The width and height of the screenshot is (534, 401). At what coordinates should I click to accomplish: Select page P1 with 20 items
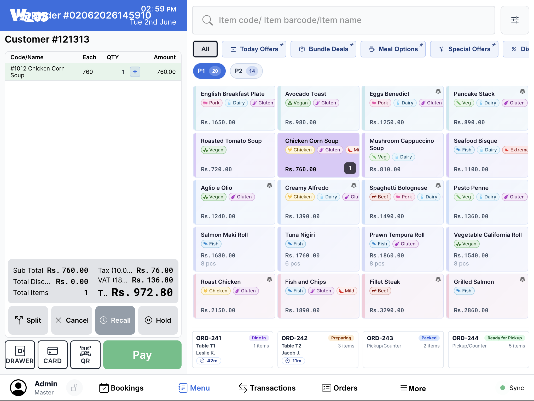tap(209, 71)
